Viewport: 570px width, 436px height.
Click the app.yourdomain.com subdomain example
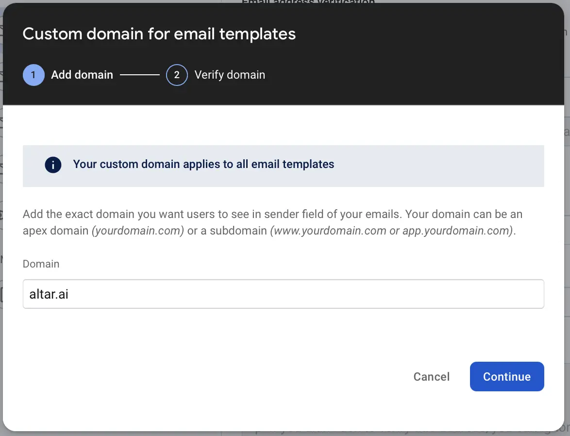(457, 231)
